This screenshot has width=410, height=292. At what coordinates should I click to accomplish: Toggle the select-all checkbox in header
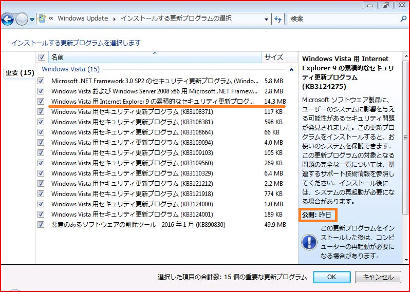point(42,57)
